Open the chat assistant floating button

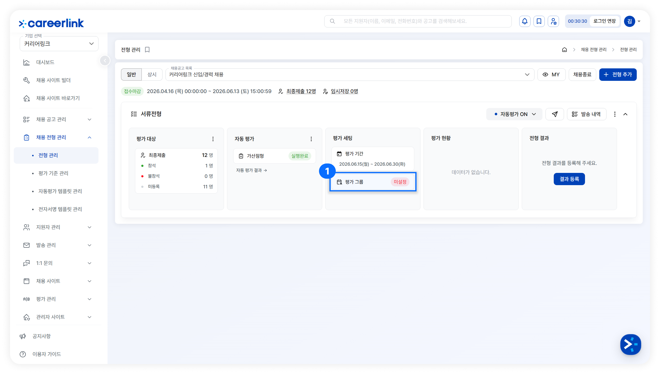630,345
